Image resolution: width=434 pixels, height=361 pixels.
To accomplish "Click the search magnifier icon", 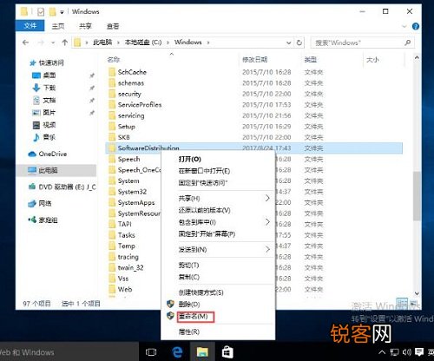I will (x=408, y=43).
